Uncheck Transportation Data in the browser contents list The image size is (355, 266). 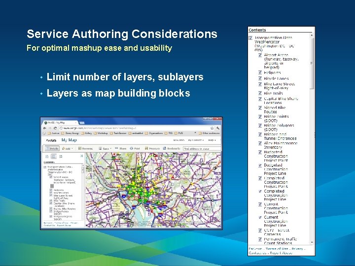coord(45,167)
